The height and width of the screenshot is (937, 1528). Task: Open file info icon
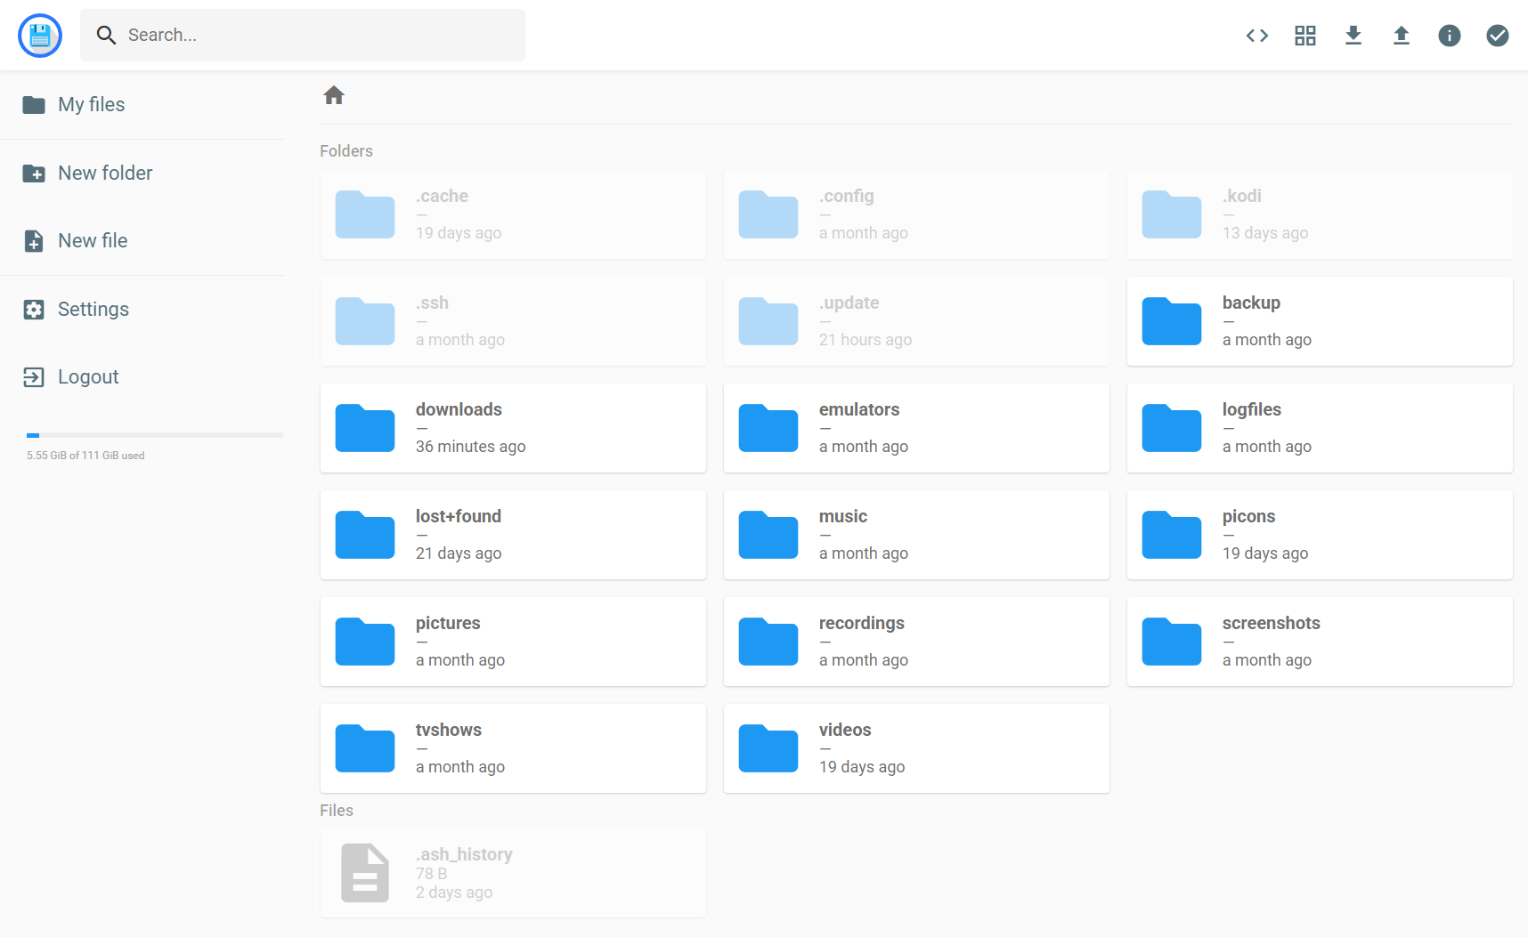1449,36
